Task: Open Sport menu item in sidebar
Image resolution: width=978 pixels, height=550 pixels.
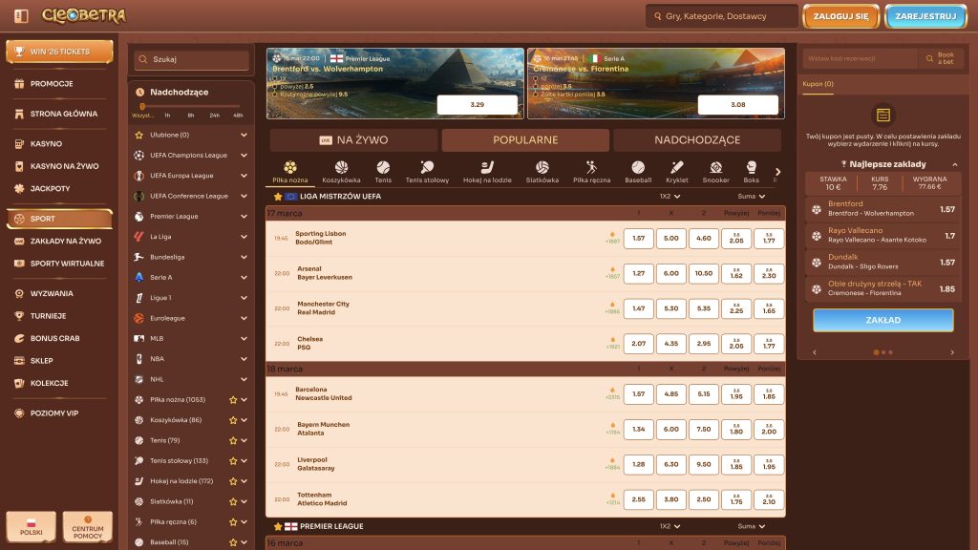Action: (59, 219)
